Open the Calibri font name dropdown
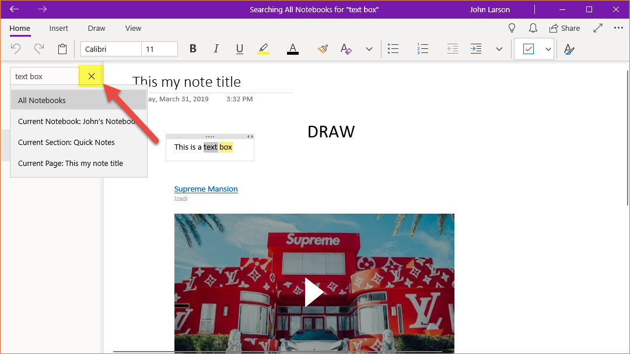This screenshot has height=354, width=630. pyautogui.click(x=111, y=49)
